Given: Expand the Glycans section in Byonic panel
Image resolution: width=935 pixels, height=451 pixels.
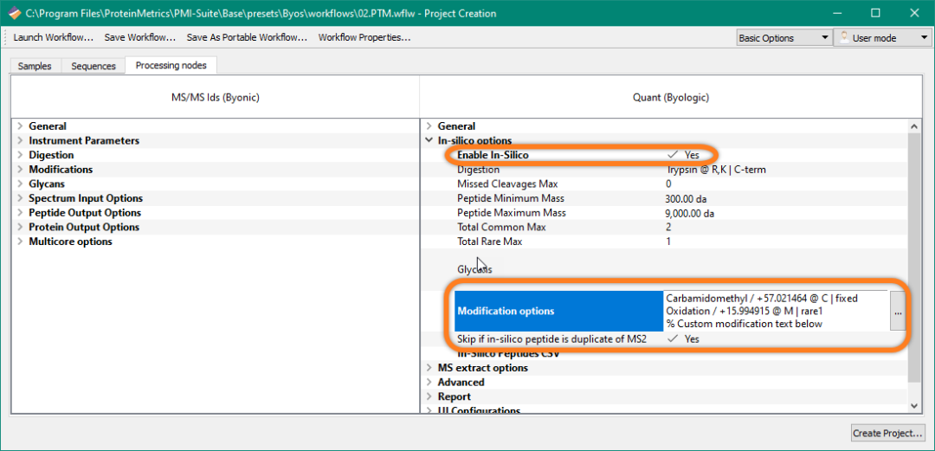Looking at the screenshot, I should [20, 184].
